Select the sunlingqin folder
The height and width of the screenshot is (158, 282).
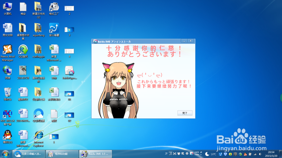click(38, 51)
